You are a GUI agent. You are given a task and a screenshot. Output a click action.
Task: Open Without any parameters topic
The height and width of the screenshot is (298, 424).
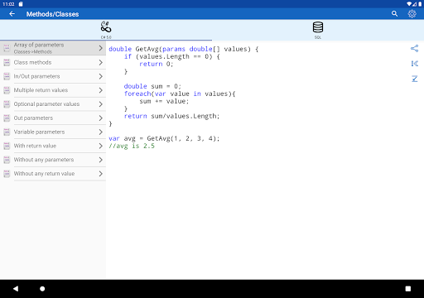(x=53, y=160)
